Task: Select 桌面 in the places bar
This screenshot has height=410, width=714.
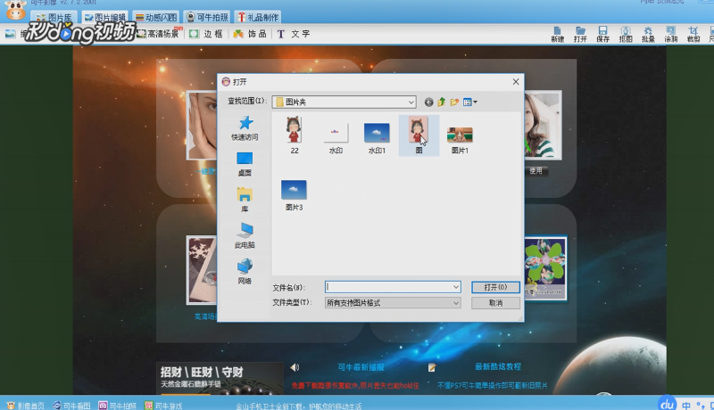Action: [245, 164]
